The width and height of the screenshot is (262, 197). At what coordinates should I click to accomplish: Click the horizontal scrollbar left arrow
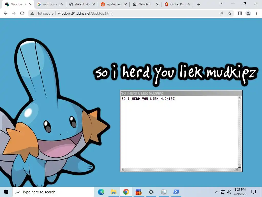coord(123,169)
